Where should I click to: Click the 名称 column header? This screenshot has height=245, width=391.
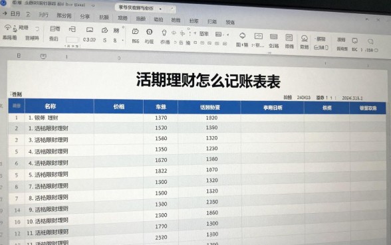point(51,106)
